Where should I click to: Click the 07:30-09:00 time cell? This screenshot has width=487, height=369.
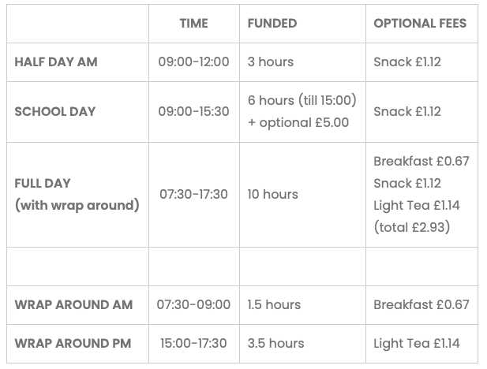tap(193, 304)
